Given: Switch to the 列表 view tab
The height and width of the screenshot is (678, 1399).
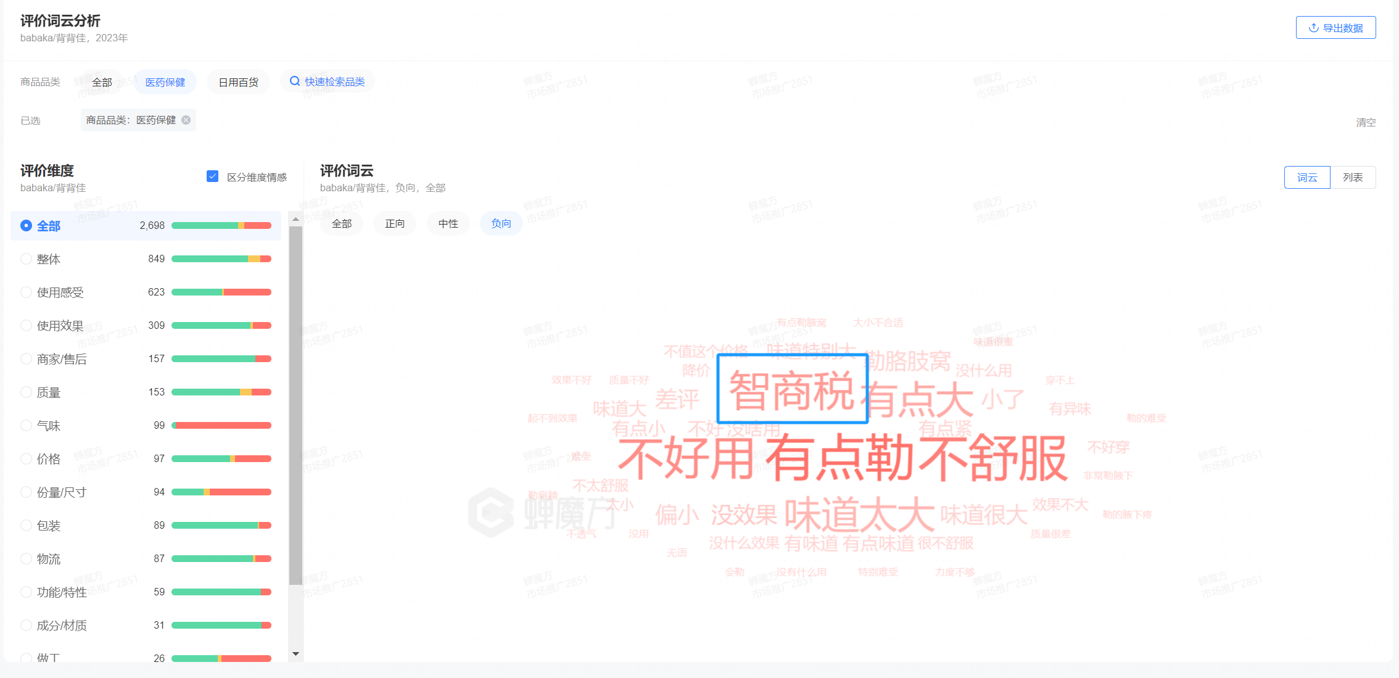Looking at the screenshot, I should (1353, 178).
